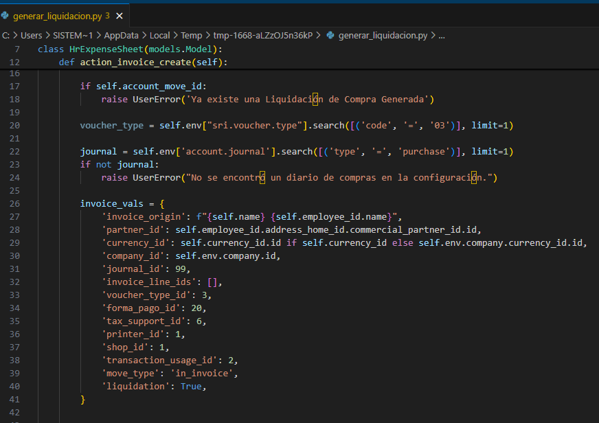
Task: Select the generar_liquidacion.py editor tab
Action: click(58, 15)
